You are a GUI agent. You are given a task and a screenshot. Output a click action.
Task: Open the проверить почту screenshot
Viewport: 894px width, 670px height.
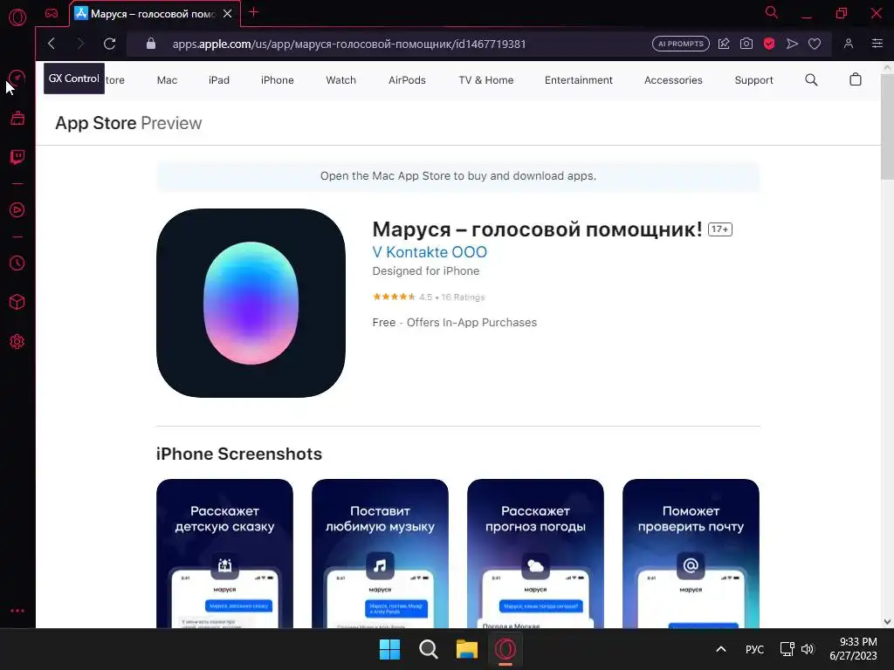[x=691, y=553]
